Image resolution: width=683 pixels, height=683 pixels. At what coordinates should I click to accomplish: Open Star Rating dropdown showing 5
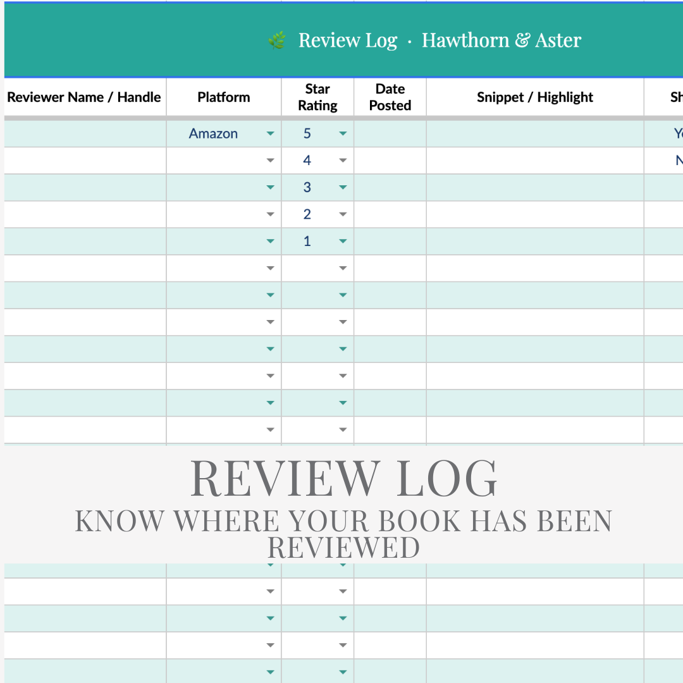[343, 133]
